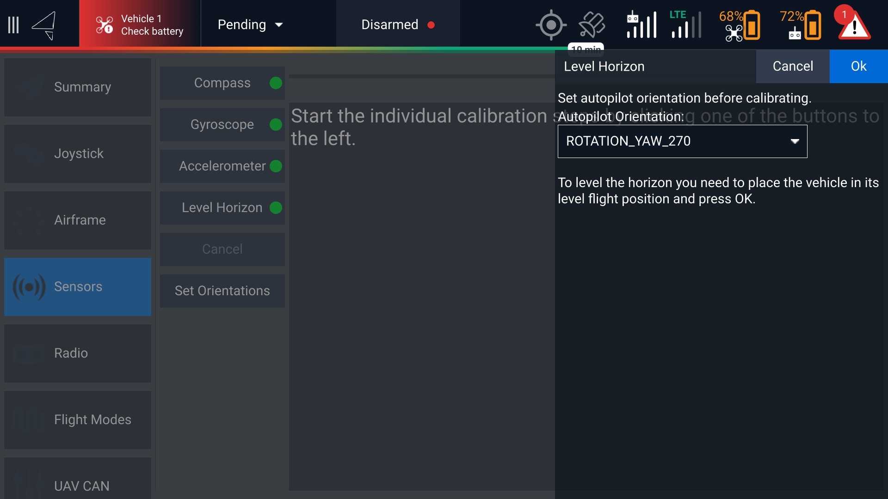Click the 72% controller battery icon
This screenshot has height=499, width=888.
pyautogui.click(x=801, y=25)
